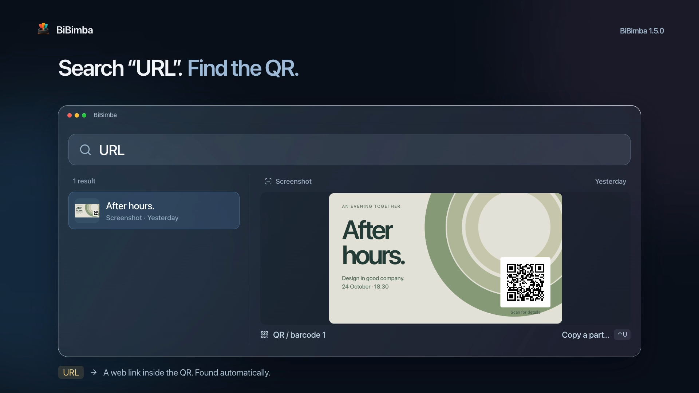Maximize the window with the green button

(84, 115)
